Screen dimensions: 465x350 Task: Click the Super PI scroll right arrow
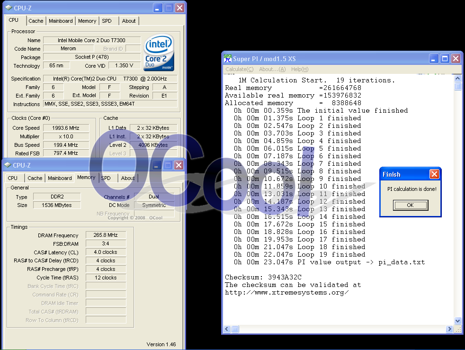(x=449, y=329)
